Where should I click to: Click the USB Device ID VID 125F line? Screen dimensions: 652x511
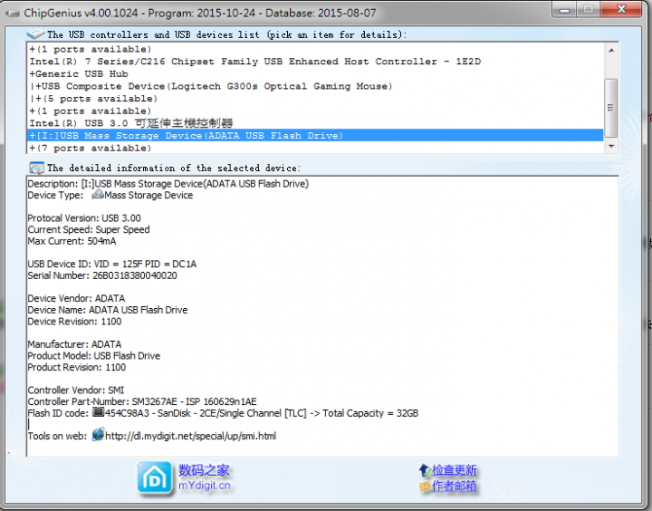click(112, 264)
